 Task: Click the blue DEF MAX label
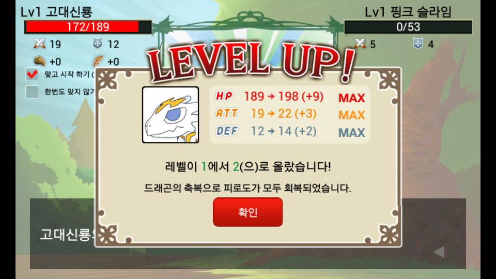point(351,133)
